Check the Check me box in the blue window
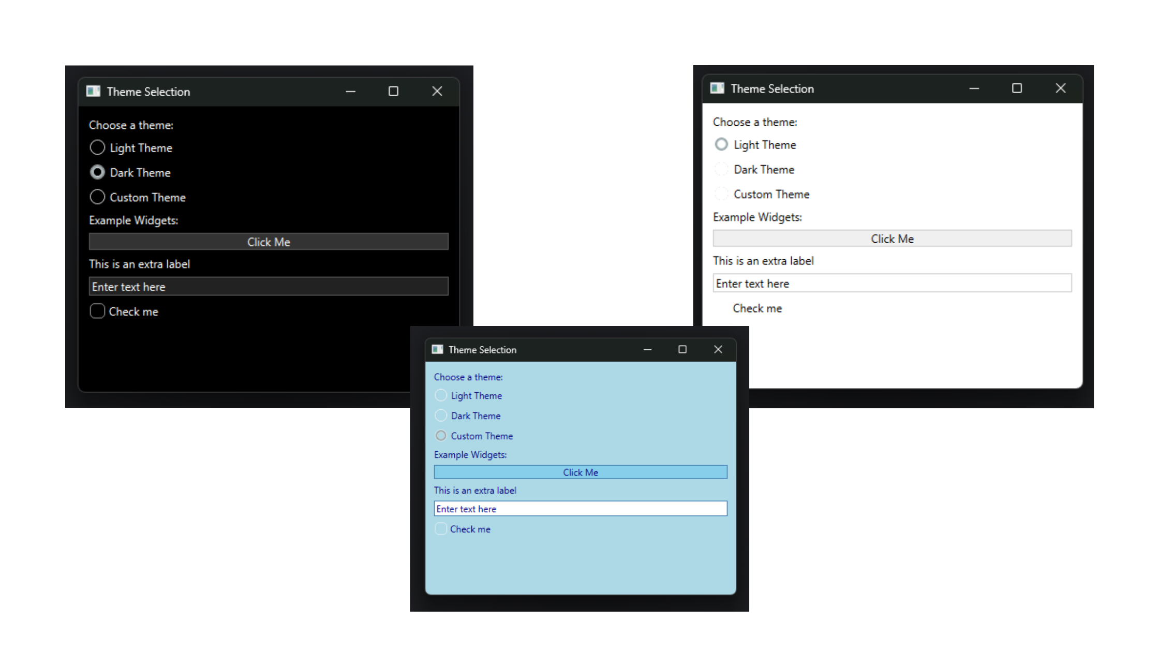 (x=441, y=529)
